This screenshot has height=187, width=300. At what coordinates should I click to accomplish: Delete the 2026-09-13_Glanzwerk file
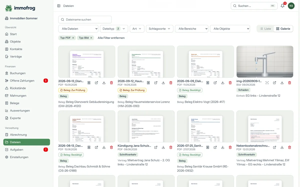point(111,83)
